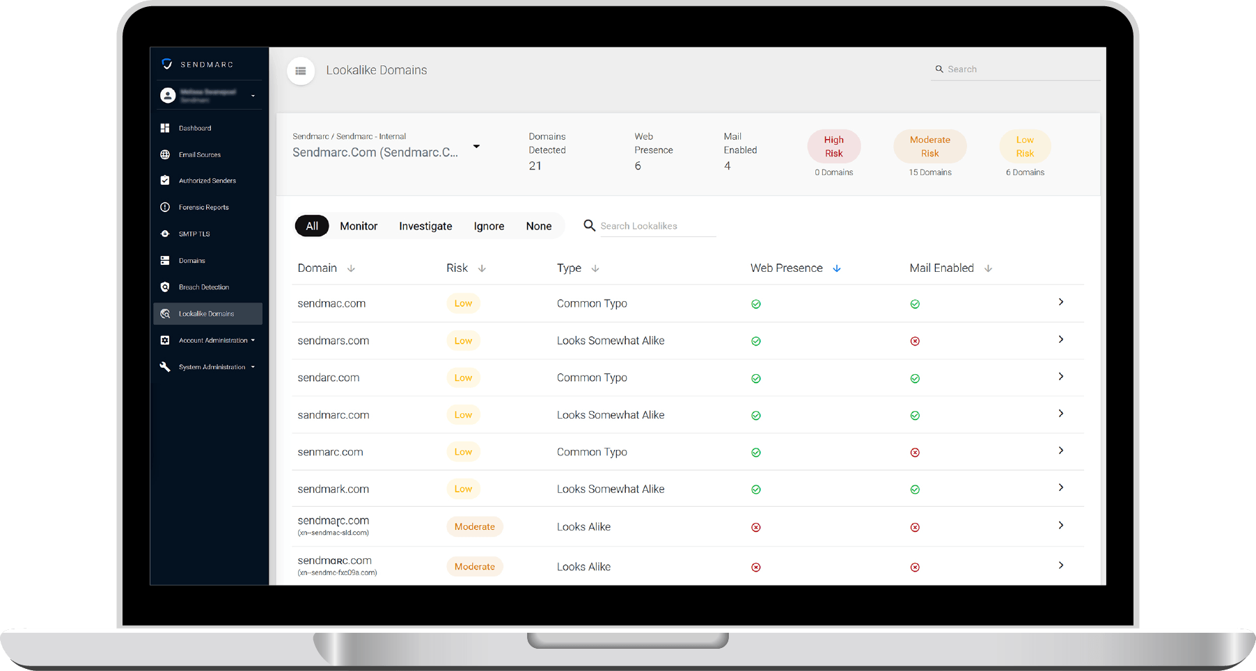1256x671 pixels.
Task: Click sendmark.com mail enabled check icon
Action: coord(915,490)
